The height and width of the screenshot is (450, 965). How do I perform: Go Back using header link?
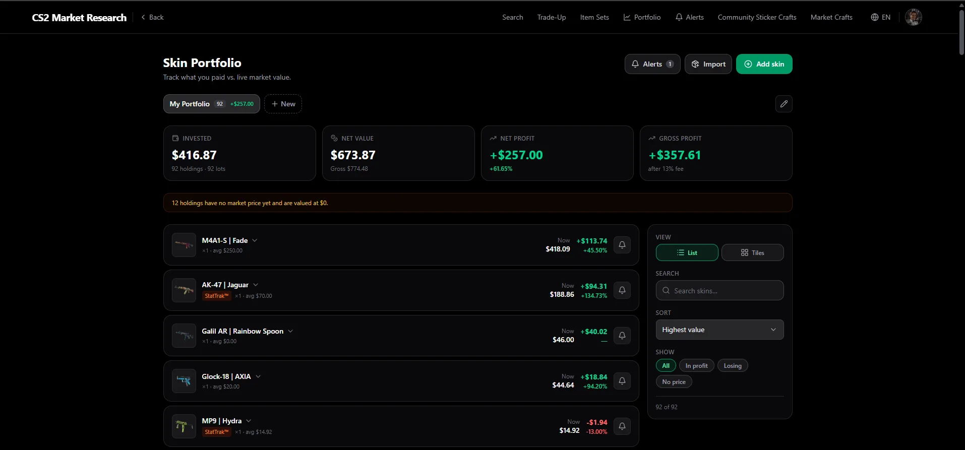pos(152,17)
